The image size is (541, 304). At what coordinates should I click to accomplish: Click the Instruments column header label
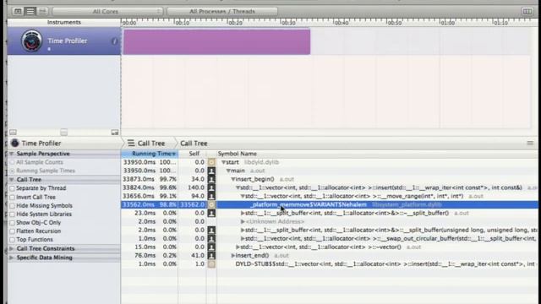(64, 22)
